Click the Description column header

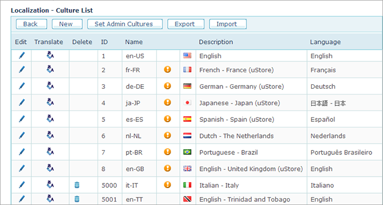tap(216, 42)
